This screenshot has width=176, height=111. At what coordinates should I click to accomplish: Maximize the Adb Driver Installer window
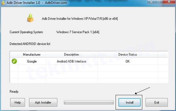coord(159,2)
